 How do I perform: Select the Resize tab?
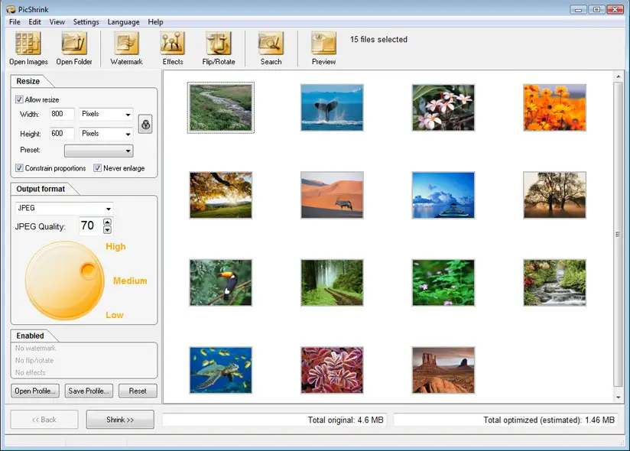point(28,81)
